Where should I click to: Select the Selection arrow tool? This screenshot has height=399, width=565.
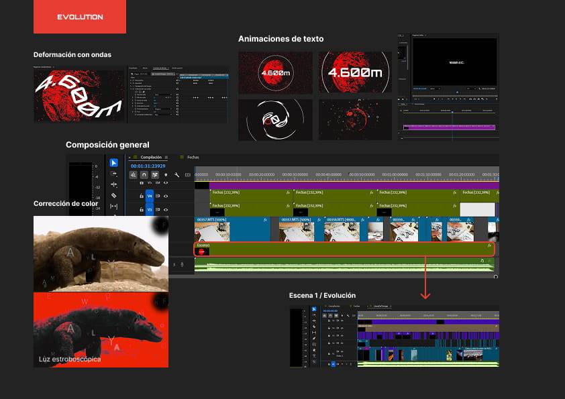click(113, 162)
